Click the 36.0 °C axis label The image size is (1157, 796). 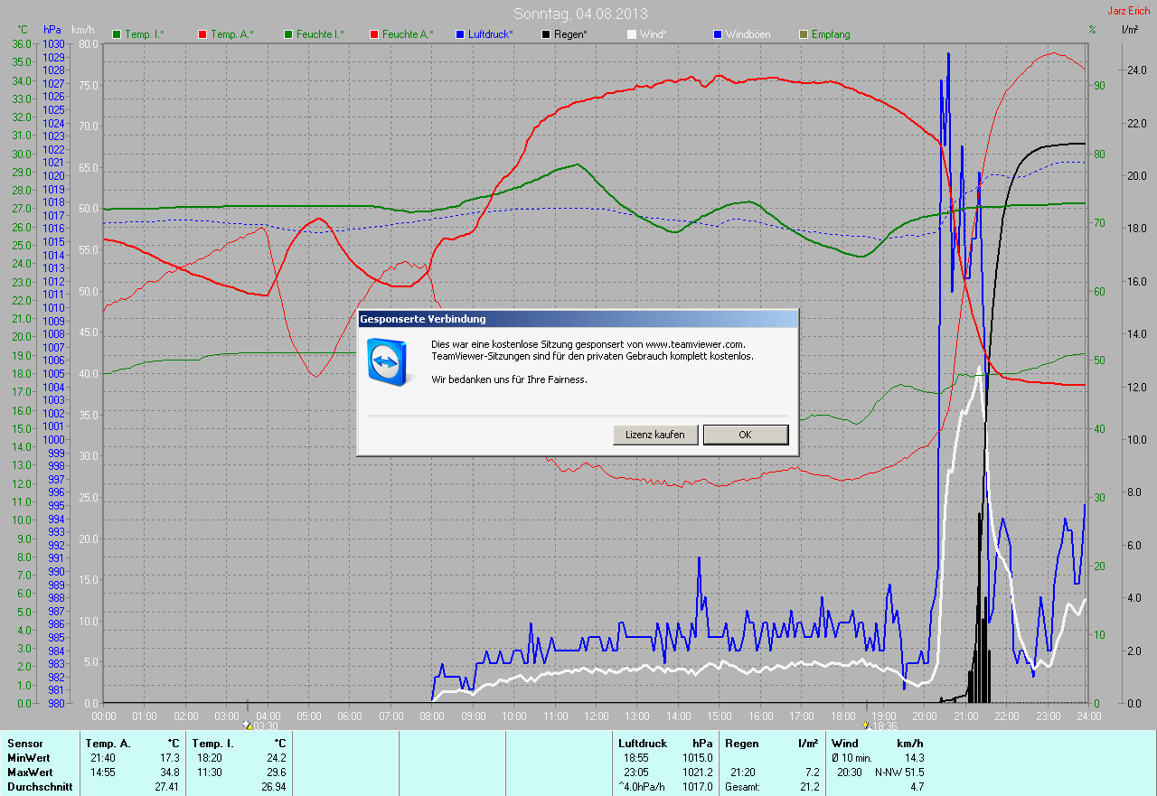22,43
